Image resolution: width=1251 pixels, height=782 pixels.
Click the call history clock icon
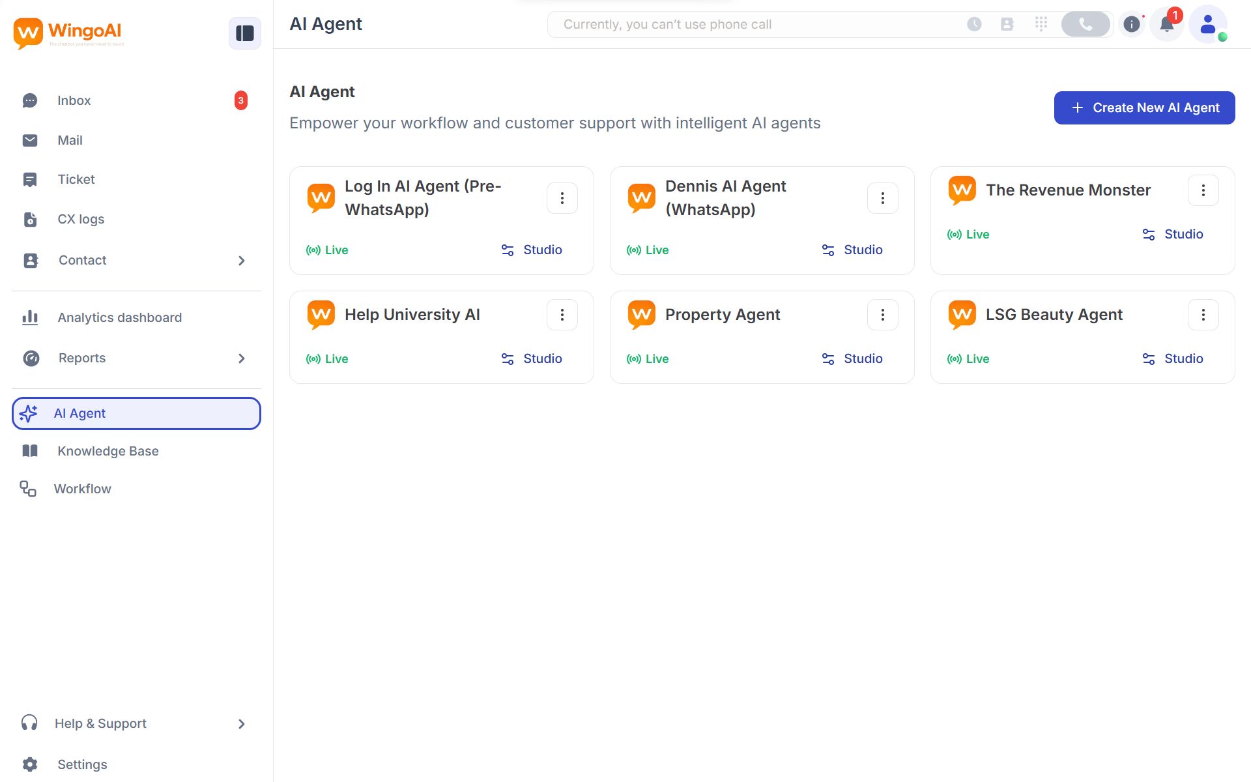point(974,24)
